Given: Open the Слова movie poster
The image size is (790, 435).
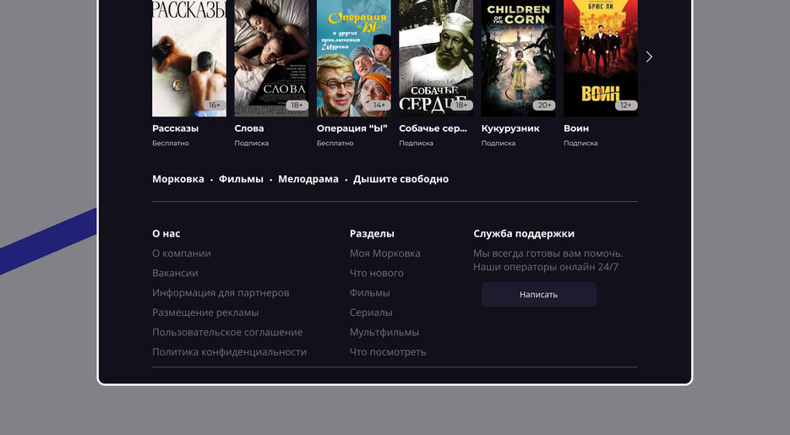Looking at the screenshot, I should point(271,58).
